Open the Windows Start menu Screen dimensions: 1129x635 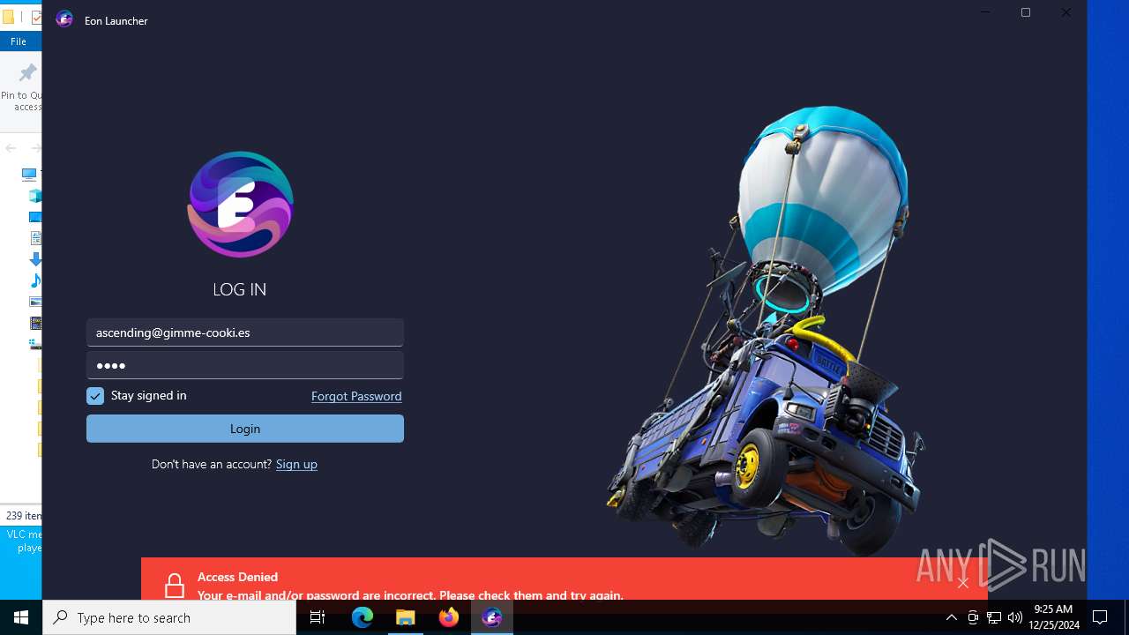point(21,617)
